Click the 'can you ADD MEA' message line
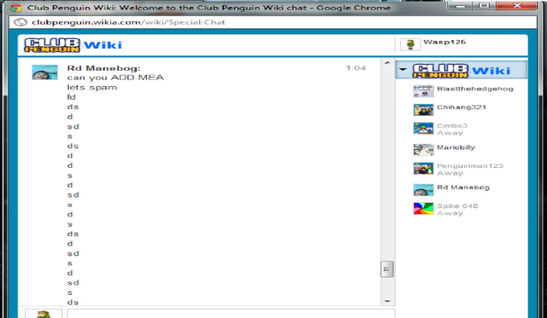Viewport: 547px width, 318px height. click(115, 78)
